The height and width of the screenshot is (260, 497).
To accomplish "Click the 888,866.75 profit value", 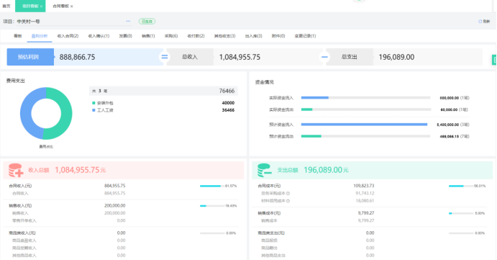I will tap(78, 57).
